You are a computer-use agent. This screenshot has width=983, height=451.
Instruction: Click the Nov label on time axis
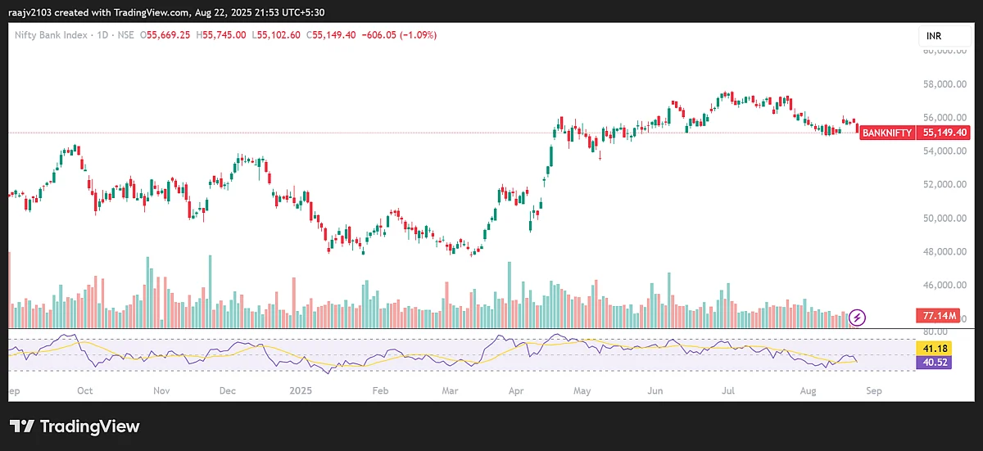161,392
